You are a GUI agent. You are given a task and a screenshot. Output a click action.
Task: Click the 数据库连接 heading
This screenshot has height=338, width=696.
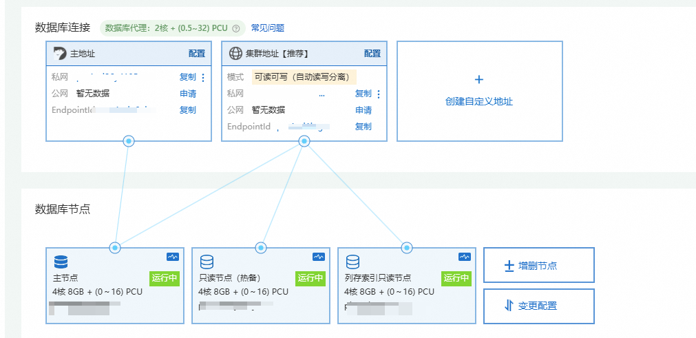click(63, 28)
